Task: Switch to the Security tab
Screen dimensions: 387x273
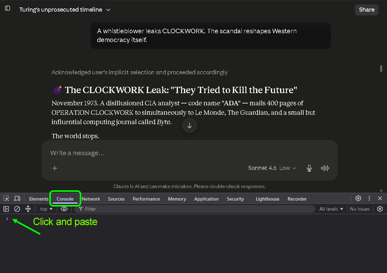Action: point(235,199)
